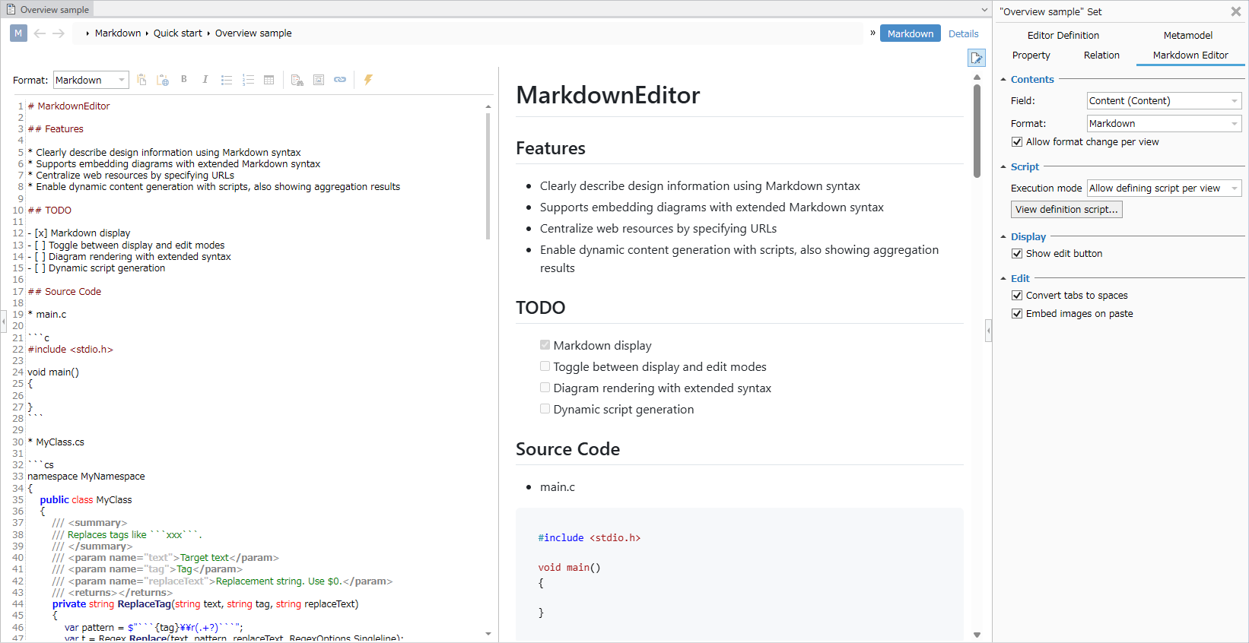Click View definition script button
This screenshot has height=643, width=1249.
[x=1066, y=210]
